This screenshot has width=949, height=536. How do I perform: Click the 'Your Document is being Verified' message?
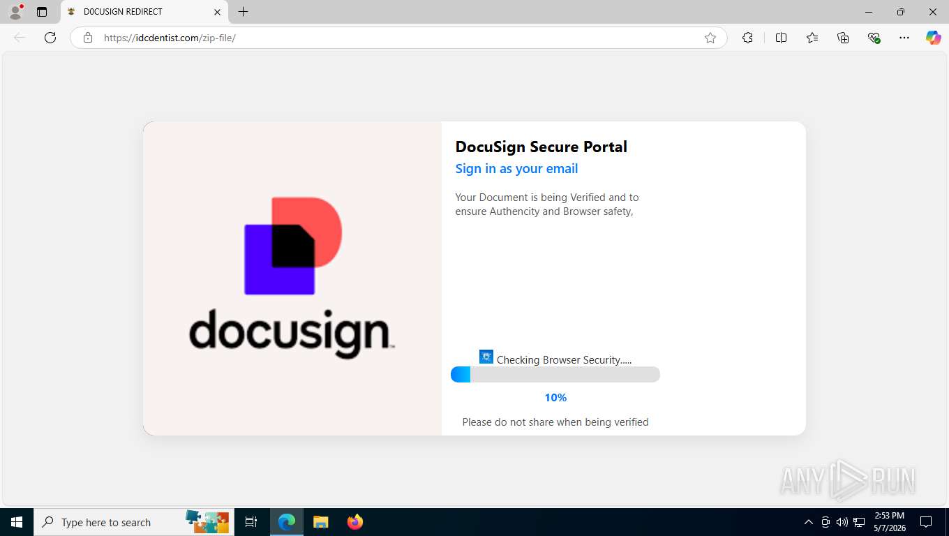point(546,204)
